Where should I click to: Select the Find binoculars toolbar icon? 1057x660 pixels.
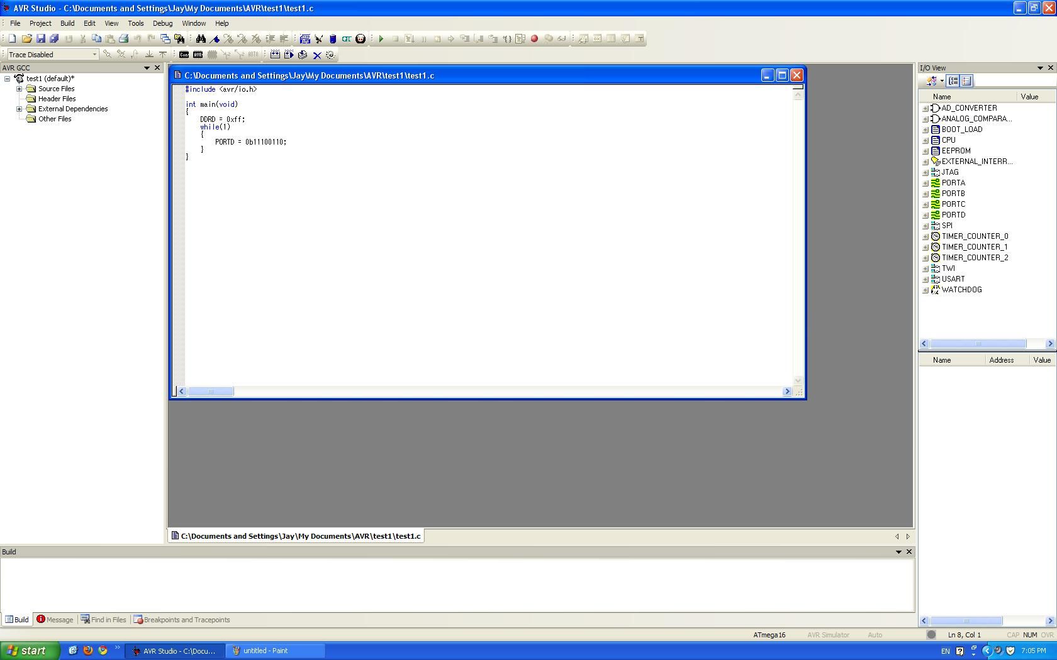click(201, 38)
